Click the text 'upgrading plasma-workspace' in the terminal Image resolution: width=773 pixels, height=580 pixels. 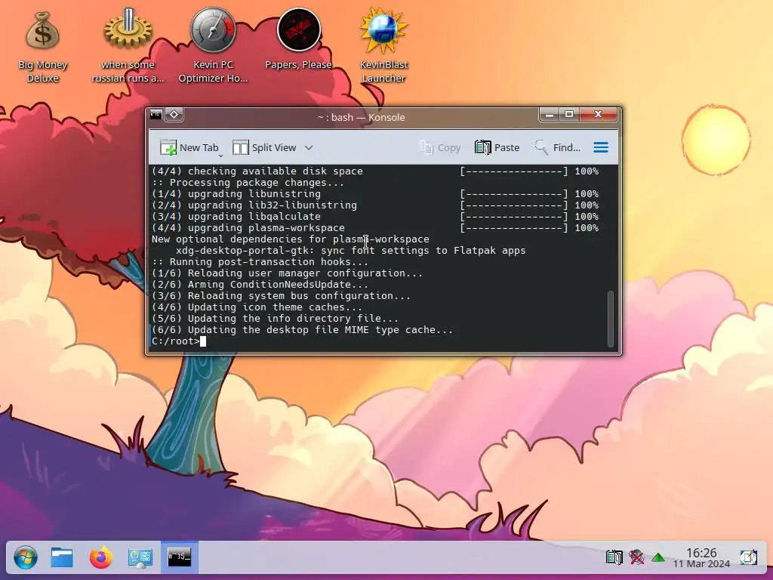[266, 228]
